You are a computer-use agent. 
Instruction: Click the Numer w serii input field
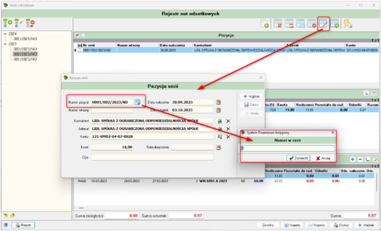coord(288,148)
